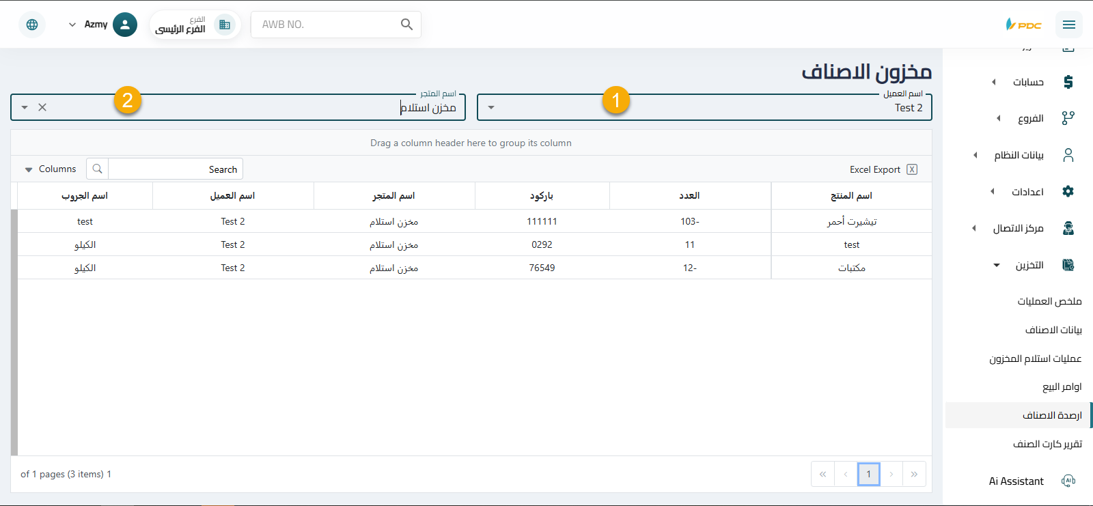Click the branch building icon
The image size is (1093, 506).
pyautogui.click(x=224, y=25)
